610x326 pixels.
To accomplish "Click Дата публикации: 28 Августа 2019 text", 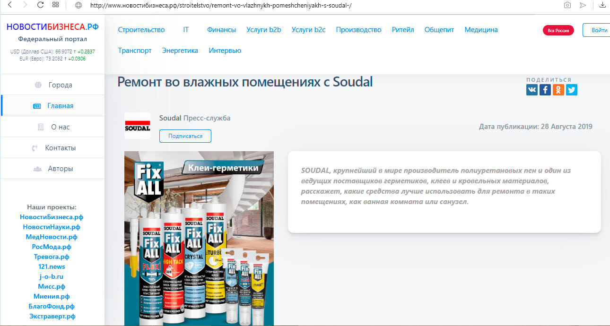I will pos(535,127).
